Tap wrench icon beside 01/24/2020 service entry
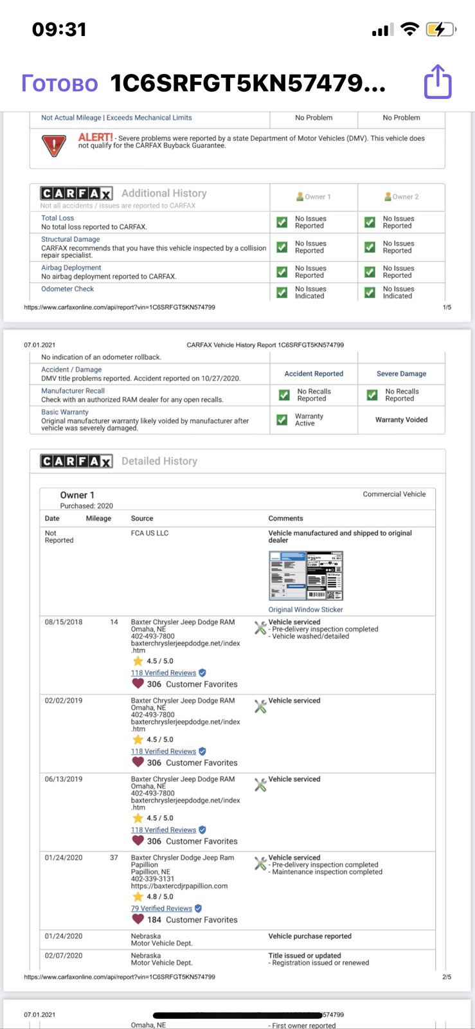Image resolution: width=475 pixels, height=1029 pixels. [260, 863]
